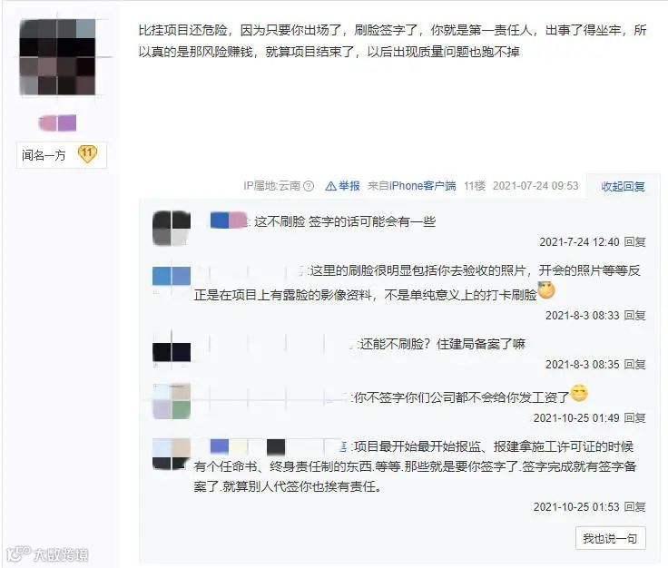This screenshot has height=568, width=668.
Task: Collapse replies with 收起回复
Action: point(623,187)
